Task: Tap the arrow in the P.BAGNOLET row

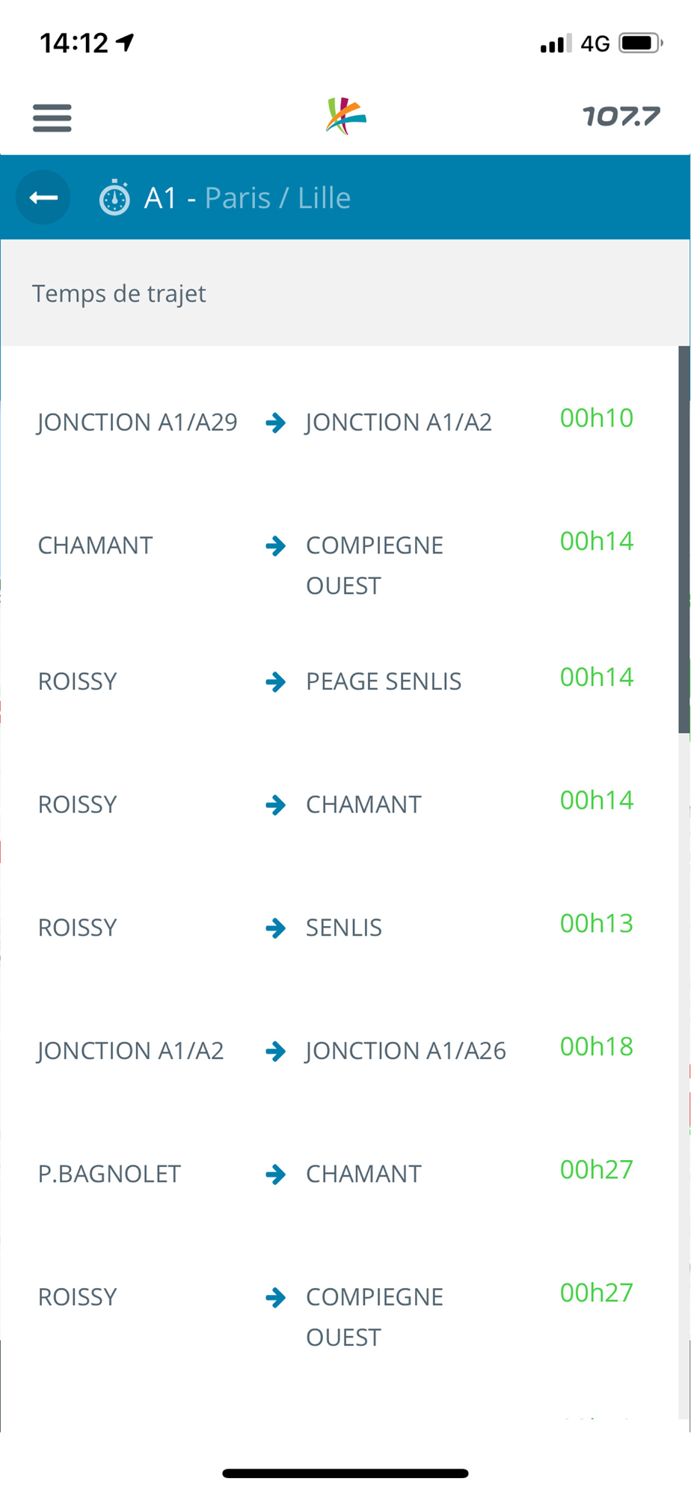Action: tap(275, 1174)
